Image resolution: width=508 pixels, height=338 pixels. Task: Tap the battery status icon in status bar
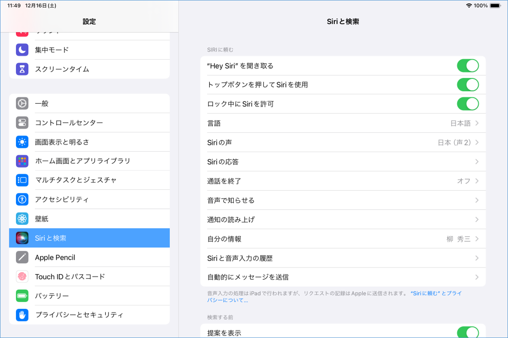495,6
